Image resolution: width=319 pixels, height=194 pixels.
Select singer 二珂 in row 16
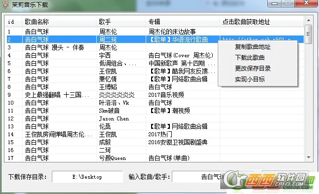(x=105, y=150)
